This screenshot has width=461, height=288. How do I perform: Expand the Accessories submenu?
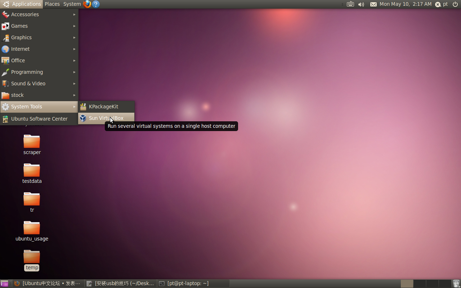39,14
